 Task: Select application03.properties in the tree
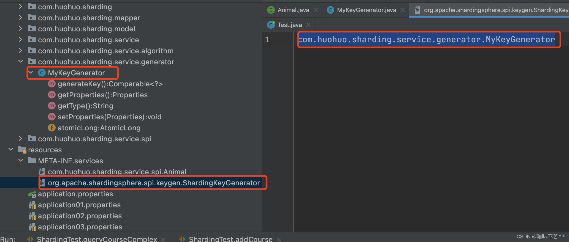[x=80, y=227]
